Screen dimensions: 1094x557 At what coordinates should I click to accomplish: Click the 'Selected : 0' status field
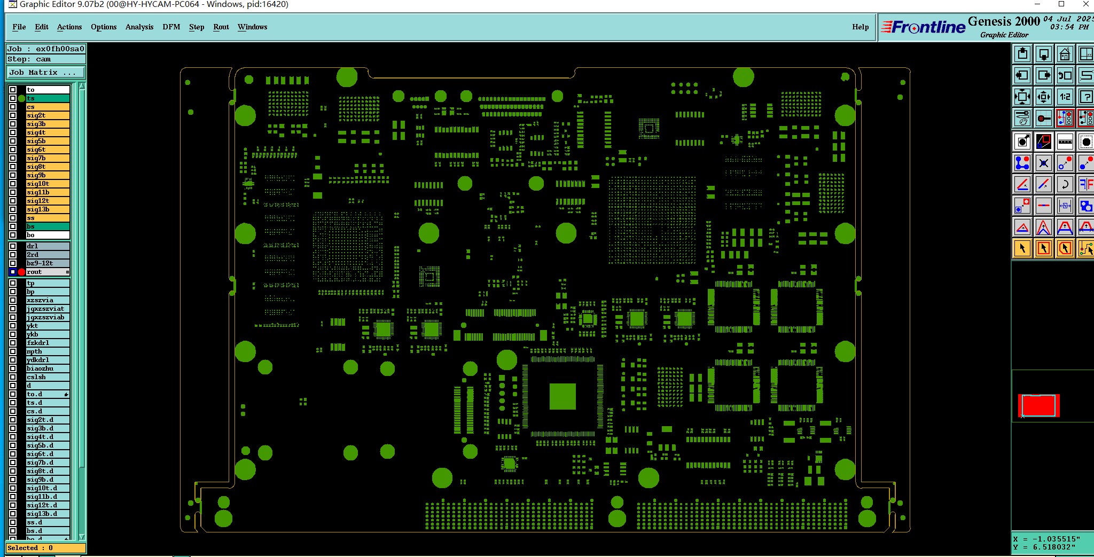[46, 548]
